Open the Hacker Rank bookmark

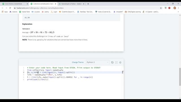pyautogui.click(x=24, y=12)
